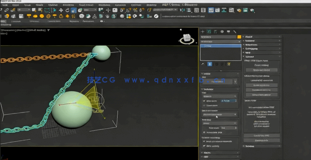Click the white checkmark circle toolbar icon

coord(156,16)
